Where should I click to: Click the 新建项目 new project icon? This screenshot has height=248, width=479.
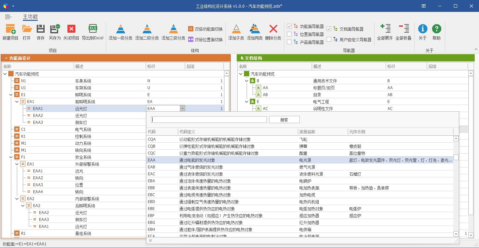[x=10, y=29]
